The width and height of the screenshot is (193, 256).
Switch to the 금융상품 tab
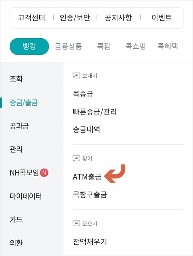click(68, 46)
